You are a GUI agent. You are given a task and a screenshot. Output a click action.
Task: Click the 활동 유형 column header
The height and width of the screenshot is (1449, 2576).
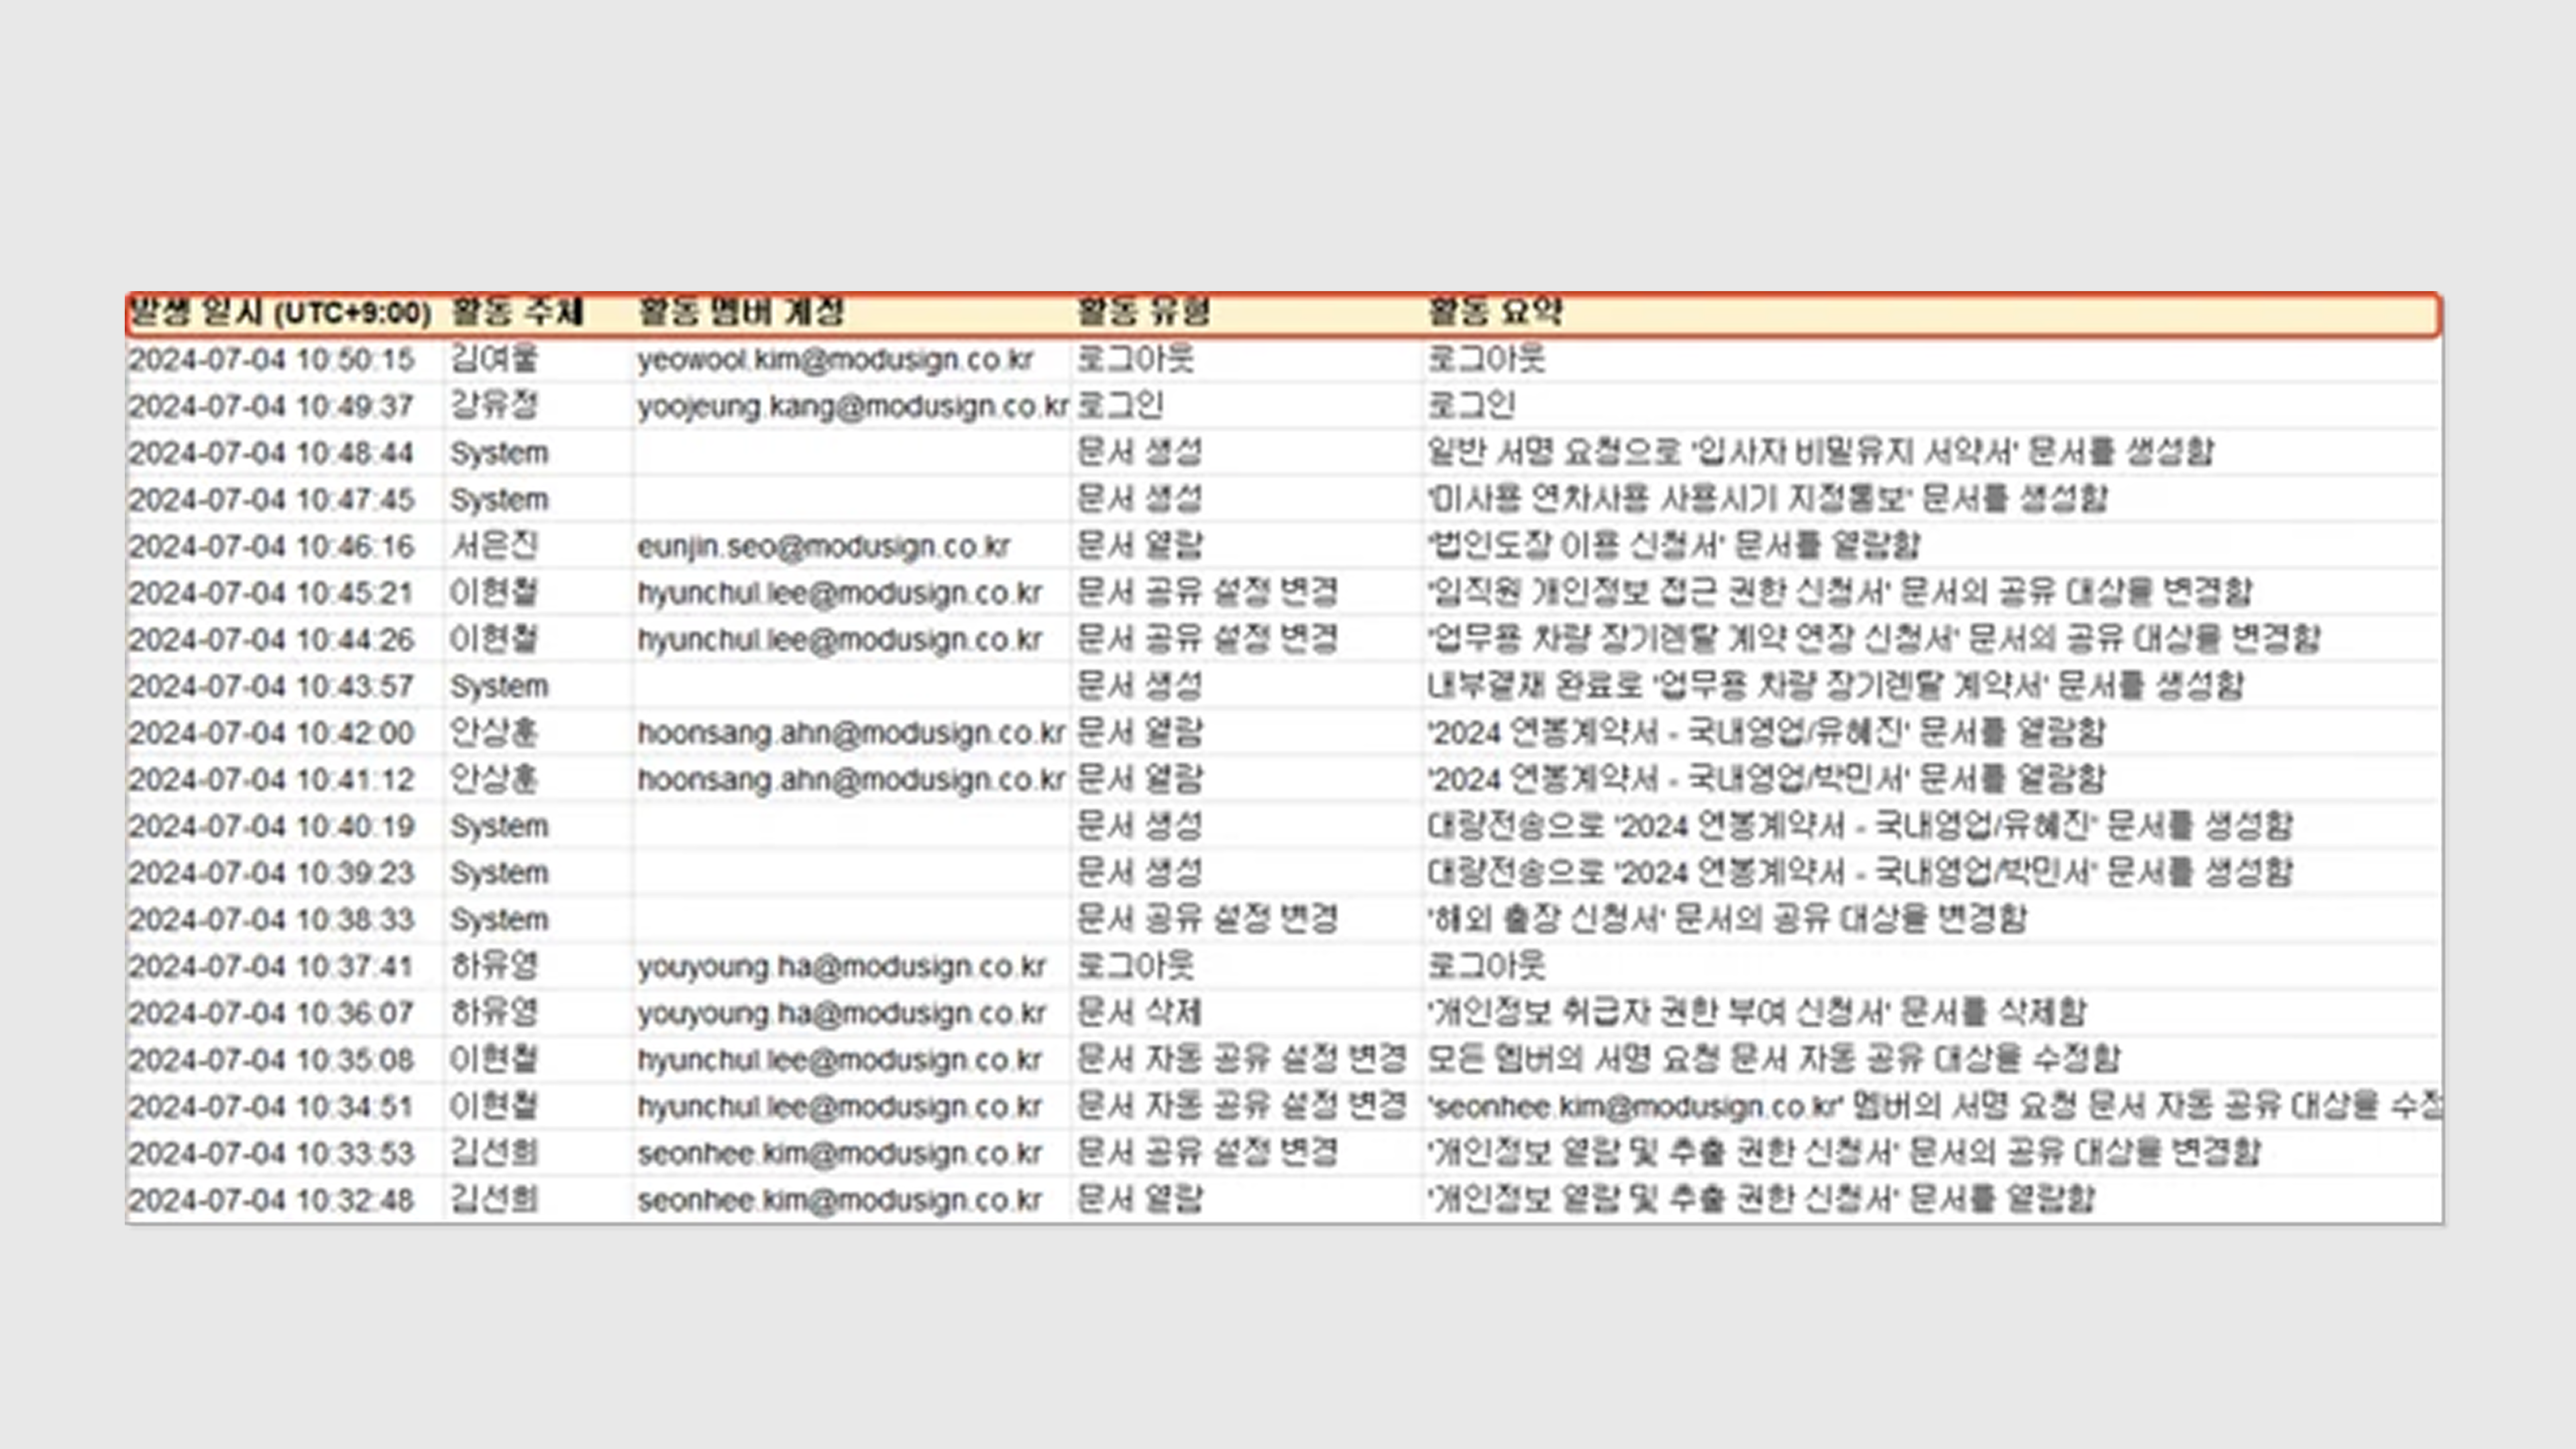pos(1143,313)
